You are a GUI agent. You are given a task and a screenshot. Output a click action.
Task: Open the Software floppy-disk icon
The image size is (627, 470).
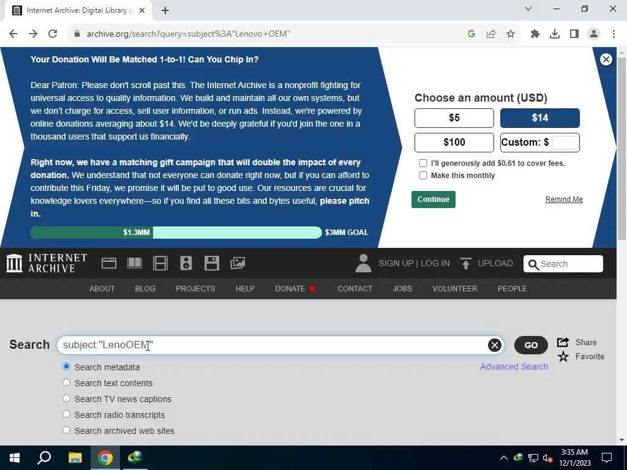[x=211, y=263]
